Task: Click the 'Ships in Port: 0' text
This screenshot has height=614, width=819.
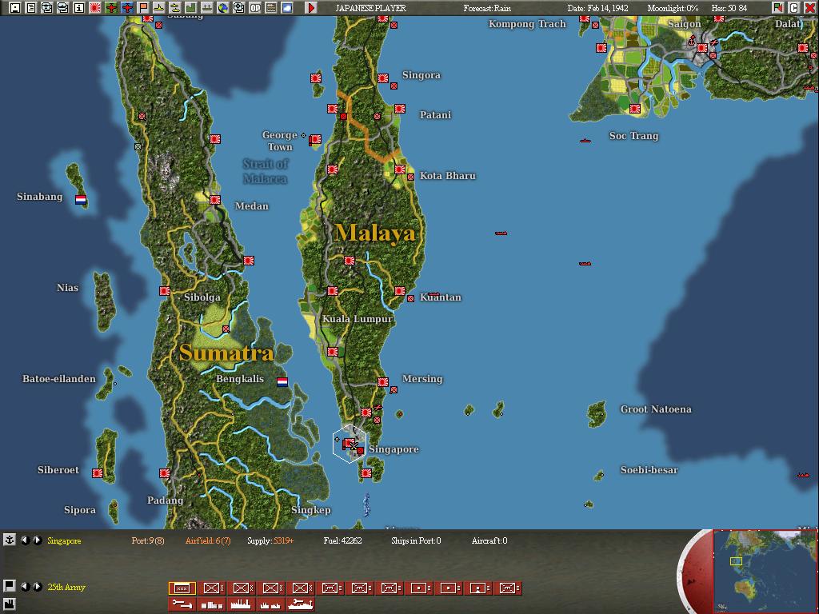Action: 416,540
